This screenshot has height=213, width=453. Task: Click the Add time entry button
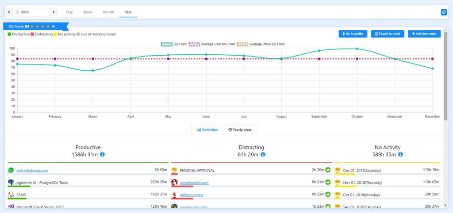[x=424, y=34]
